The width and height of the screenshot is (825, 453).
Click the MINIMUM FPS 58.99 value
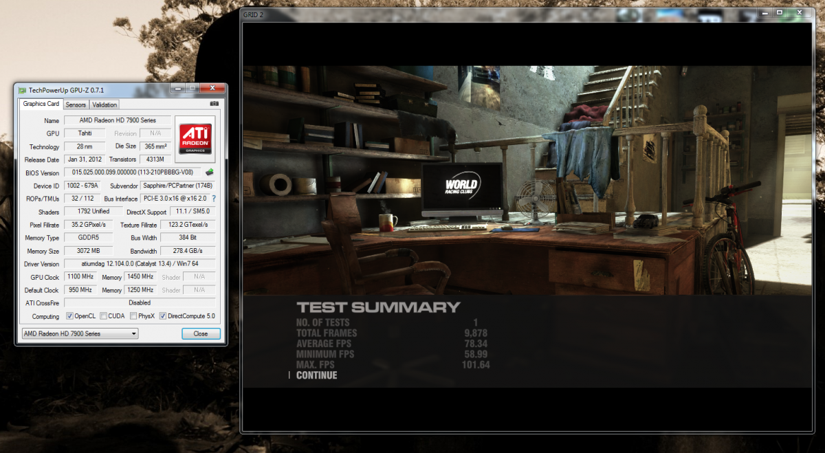[x=476, y=354]
